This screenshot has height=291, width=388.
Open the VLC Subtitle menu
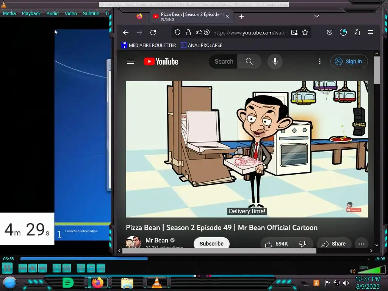(x=91, y=13)
